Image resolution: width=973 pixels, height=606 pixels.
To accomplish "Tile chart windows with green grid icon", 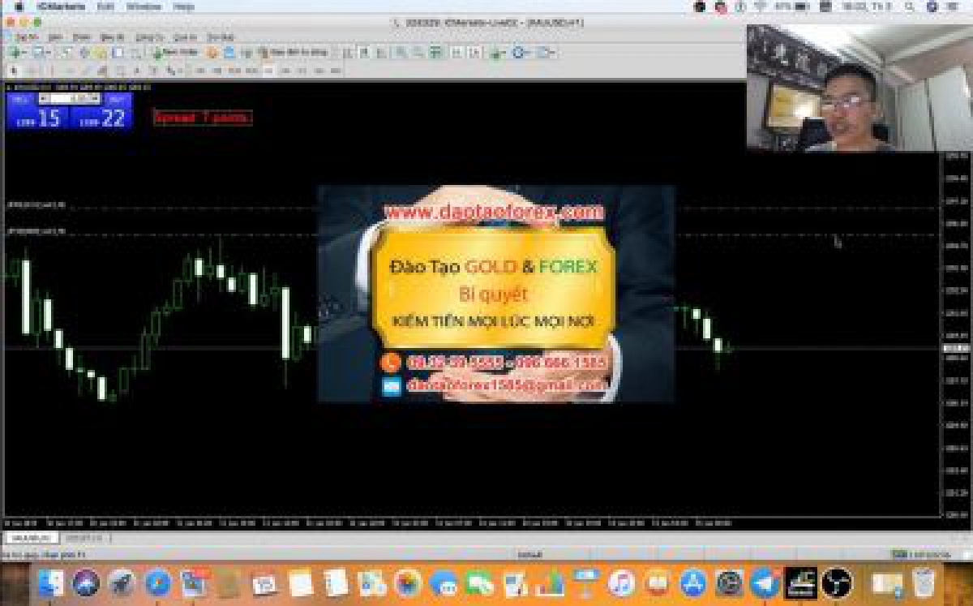I will point(435,52).
